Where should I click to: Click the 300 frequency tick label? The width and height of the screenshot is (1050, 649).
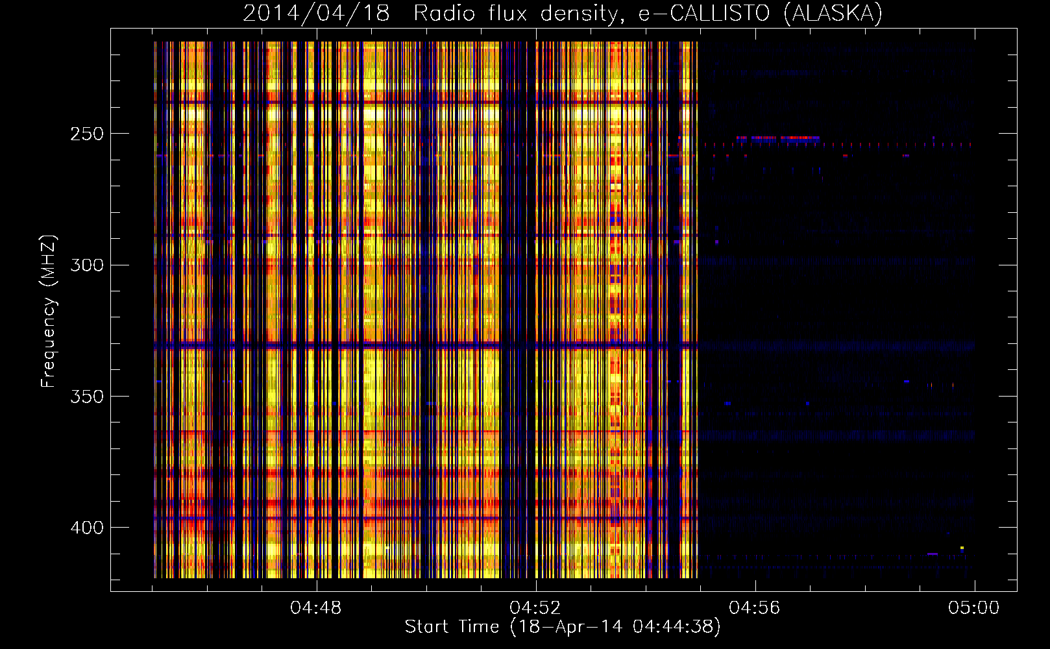pos(87,265)
